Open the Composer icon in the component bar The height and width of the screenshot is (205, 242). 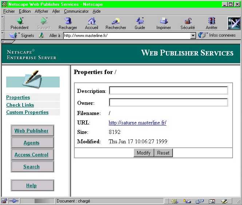(x=224, y=201)
